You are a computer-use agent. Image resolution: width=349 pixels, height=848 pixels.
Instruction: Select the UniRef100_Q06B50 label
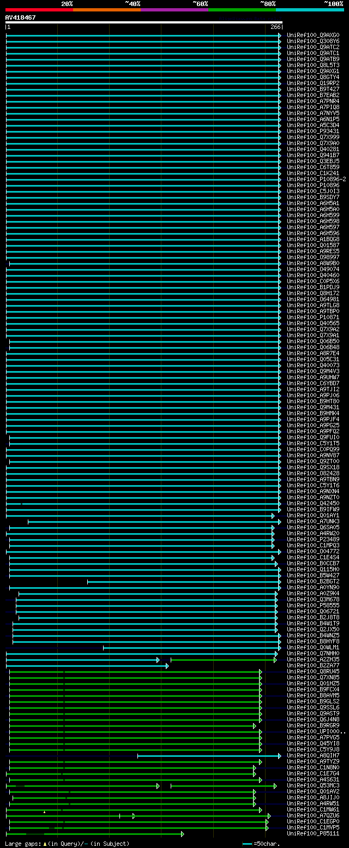pos(313,341)
